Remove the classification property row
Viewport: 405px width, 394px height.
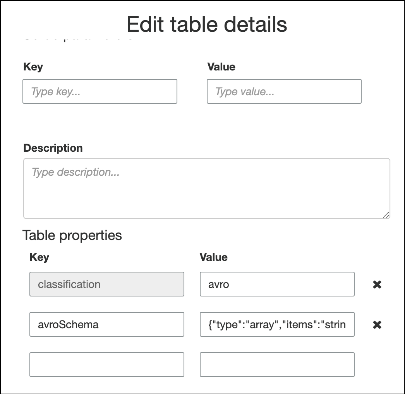point(376,284)
